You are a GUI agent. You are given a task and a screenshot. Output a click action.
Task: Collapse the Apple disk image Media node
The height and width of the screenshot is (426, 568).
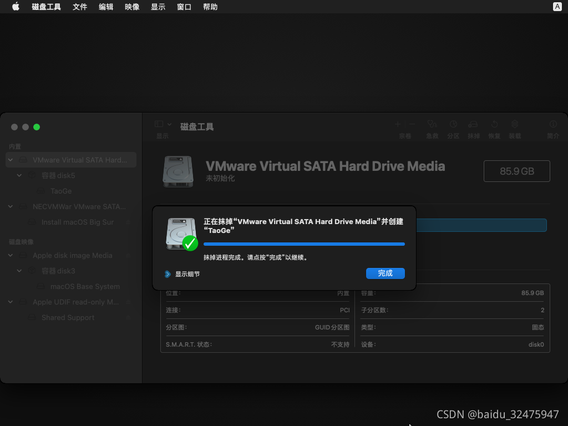pyautogui.click(x=11, y=256)
